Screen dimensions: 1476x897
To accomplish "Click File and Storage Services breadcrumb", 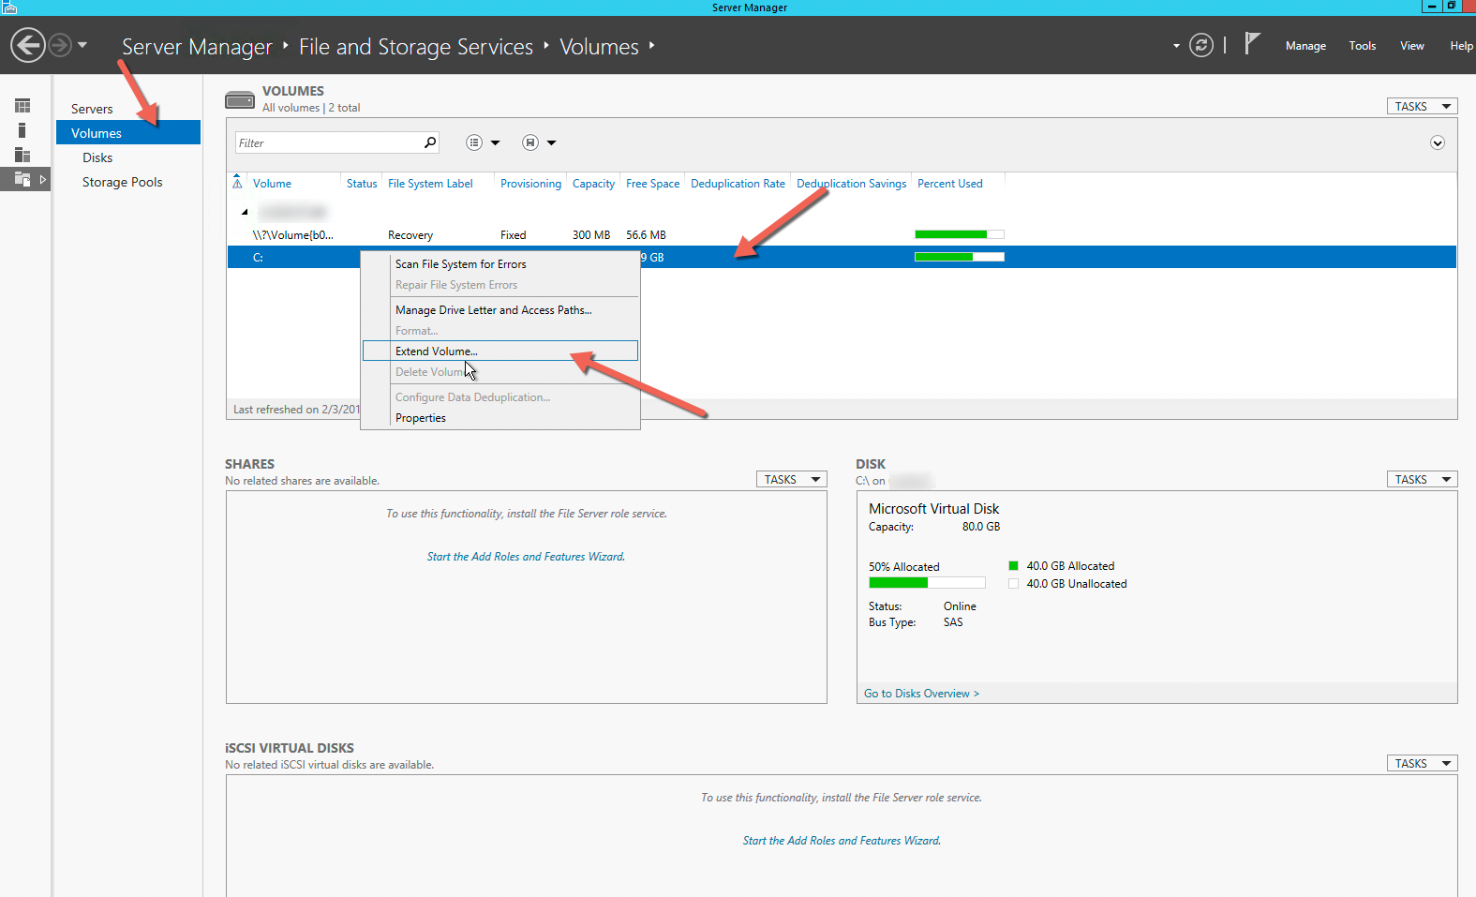I will tap(416, 46).
